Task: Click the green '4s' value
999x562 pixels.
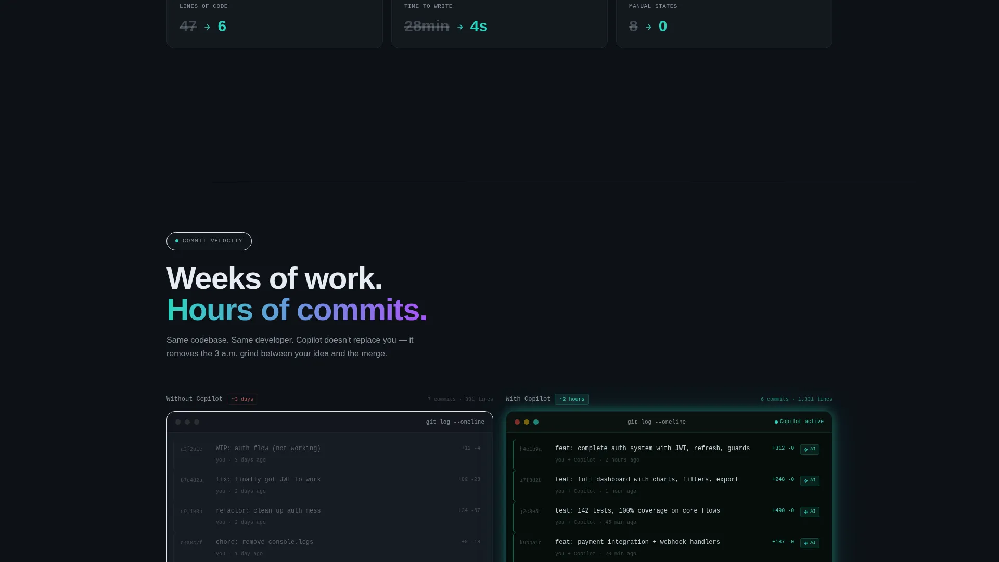Action: point(479,26)
